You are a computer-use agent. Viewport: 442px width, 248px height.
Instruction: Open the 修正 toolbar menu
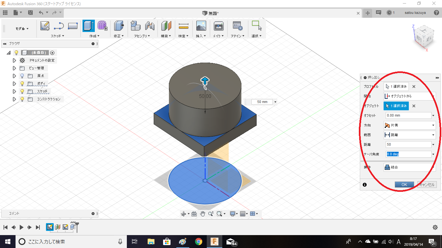coord(119,36)
